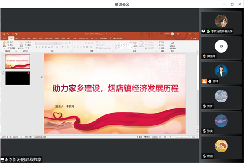
Task: Click Save to Baidu Netdisk cloud icon
Action: click(172, 43)
